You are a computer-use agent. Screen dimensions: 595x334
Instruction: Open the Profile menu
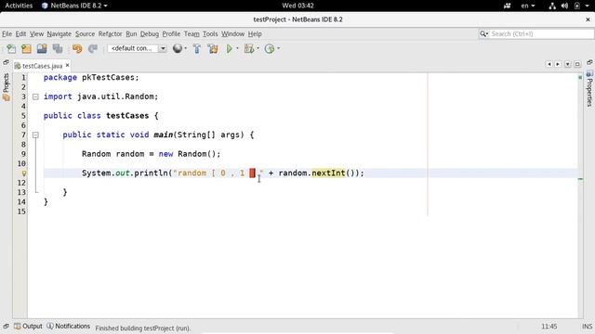(x=171, y=33)
